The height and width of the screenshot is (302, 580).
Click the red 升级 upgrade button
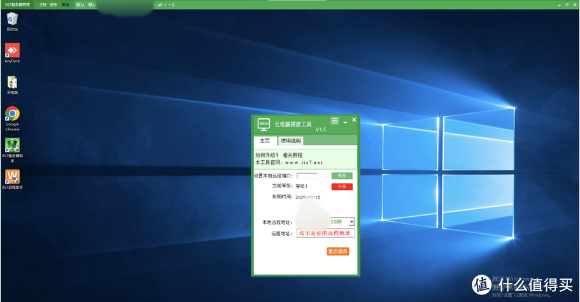pos(342,186)
